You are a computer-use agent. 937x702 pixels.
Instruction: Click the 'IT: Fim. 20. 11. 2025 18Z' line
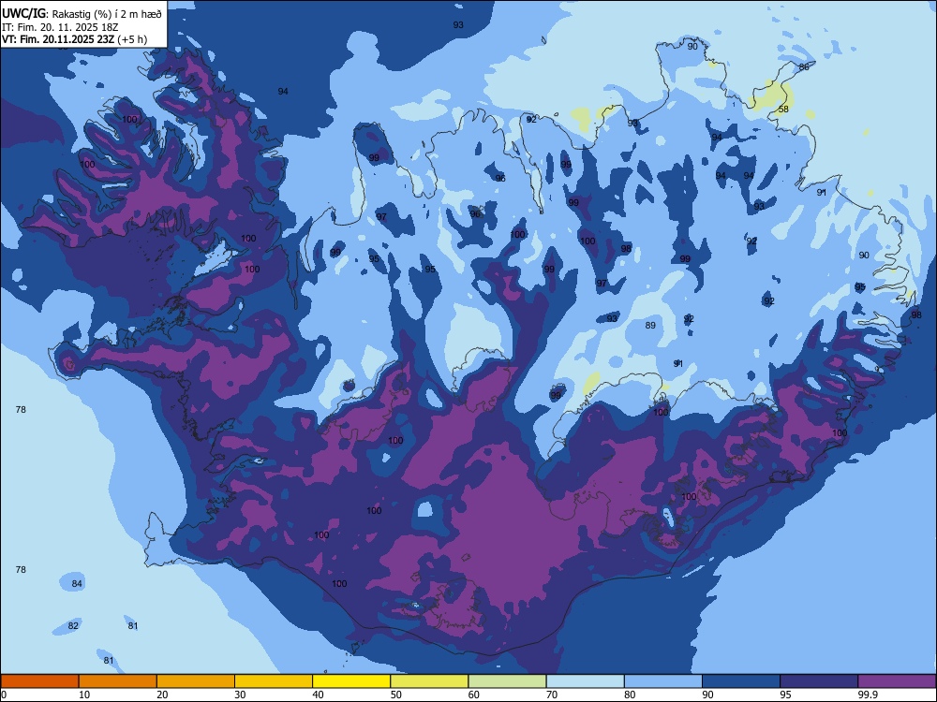(60, 27)
